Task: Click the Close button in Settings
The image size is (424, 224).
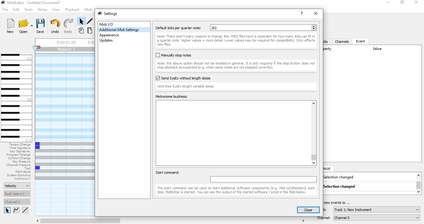Action: point(308,210)
